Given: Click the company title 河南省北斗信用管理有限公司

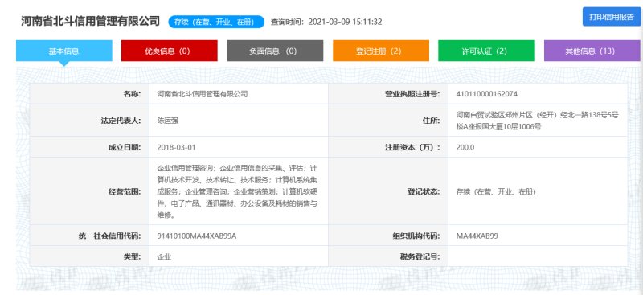Looking at the screenshot, I should click(x=90, y=21).
